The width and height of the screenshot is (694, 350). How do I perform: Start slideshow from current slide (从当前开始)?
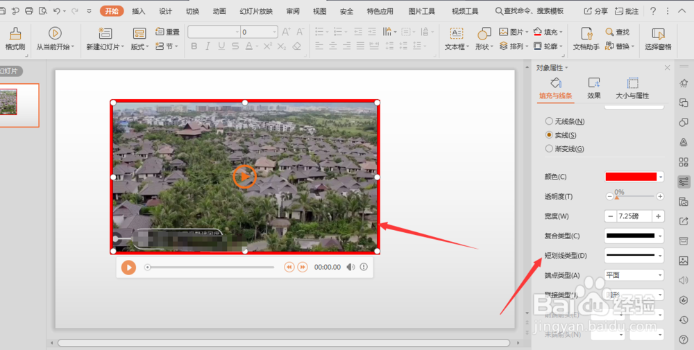tap(55, 39)
